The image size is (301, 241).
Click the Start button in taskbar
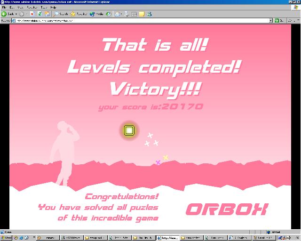coord(6,238)
